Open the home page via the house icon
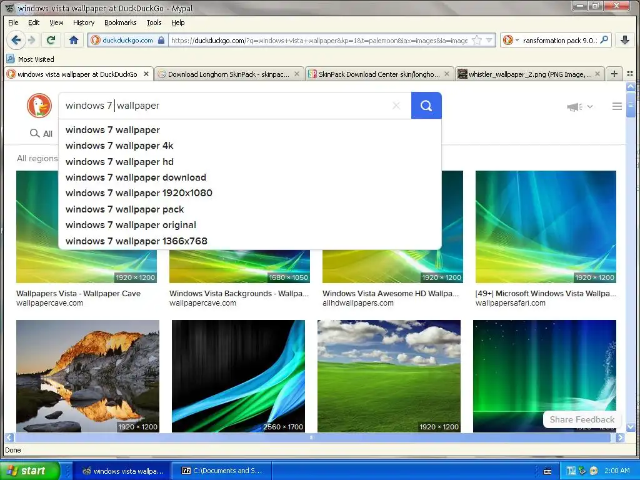640x480 pixels. (74, 40)
